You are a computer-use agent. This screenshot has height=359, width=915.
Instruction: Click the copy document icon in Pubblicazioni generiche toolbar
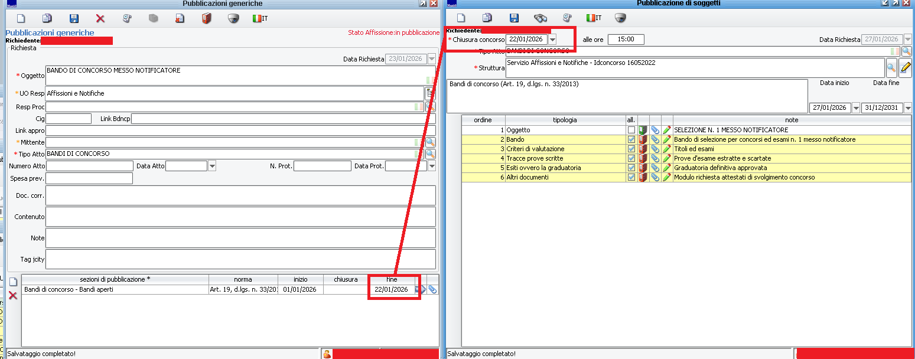click(47, 18)
